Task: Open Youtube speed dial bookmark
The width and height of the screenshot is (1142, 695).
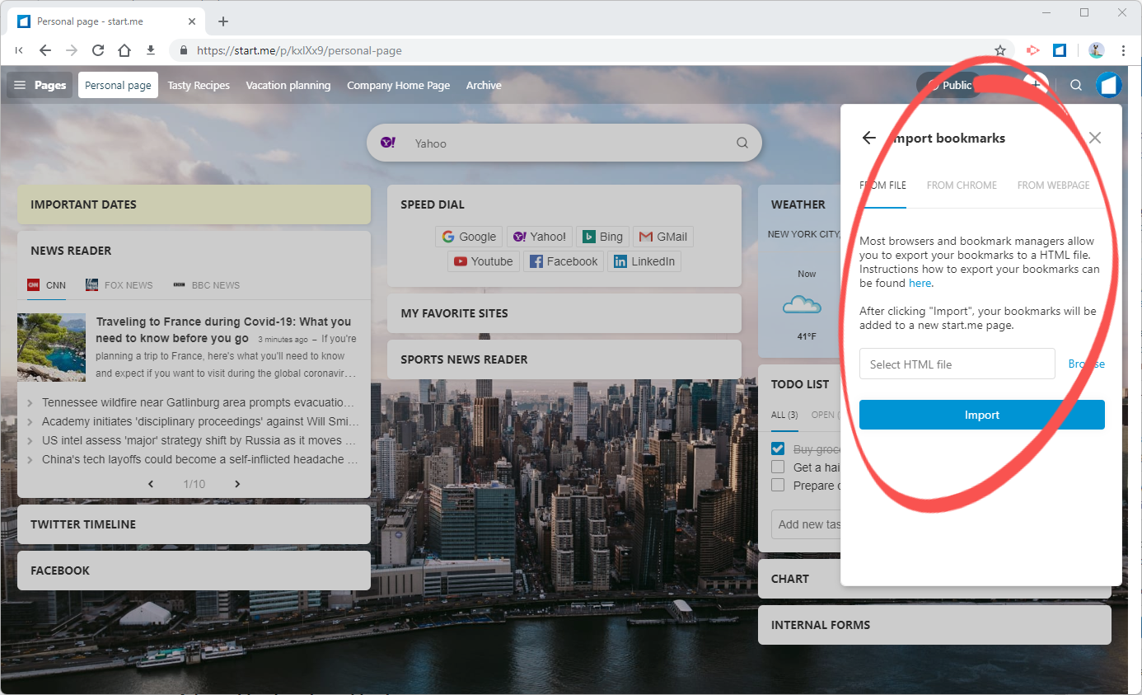Action: tap(484, 261)
